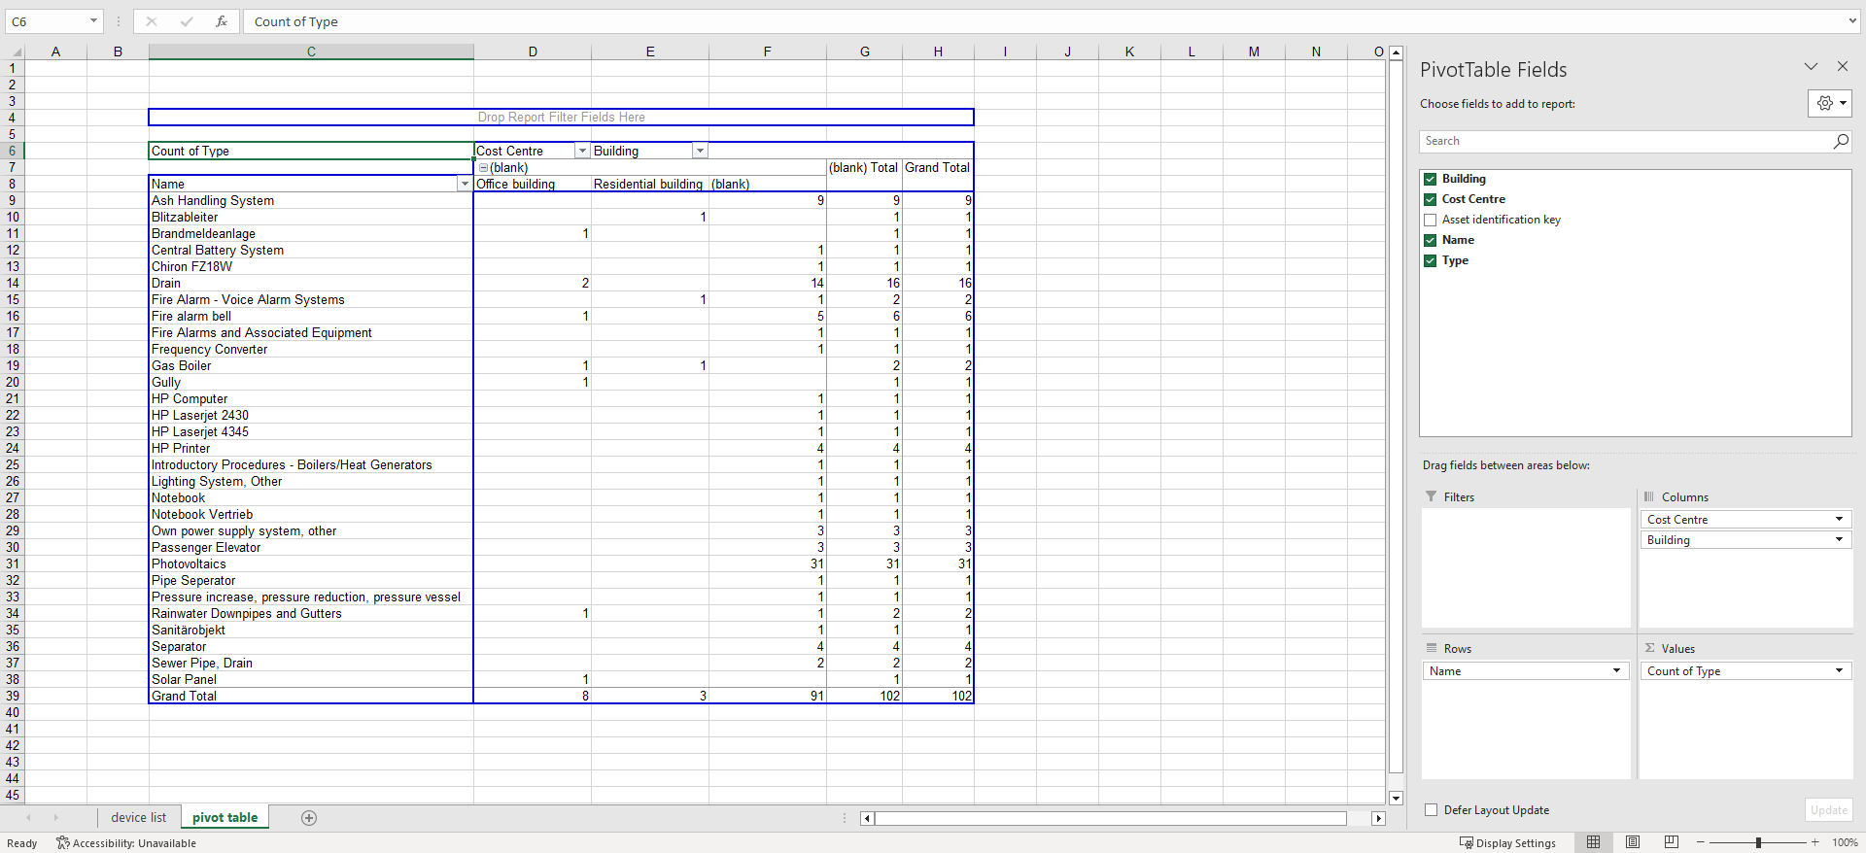
Task: Click Accessibility: Unavailable status indicator
Action: point(126,842)
